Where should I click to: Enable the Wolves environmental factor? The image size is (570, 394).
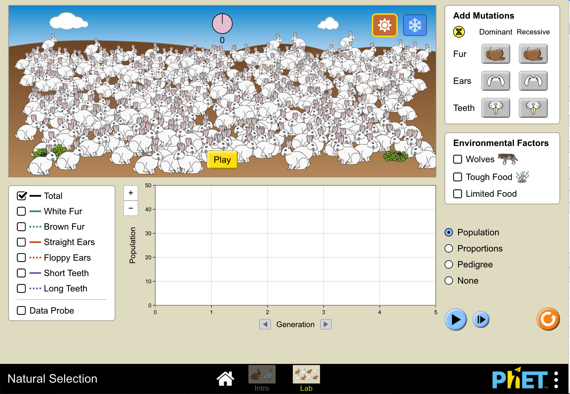click(457, 159)
